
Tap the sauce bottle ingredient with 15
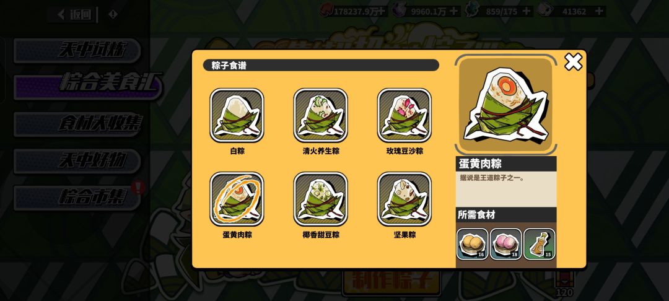[x=540, y=244]
